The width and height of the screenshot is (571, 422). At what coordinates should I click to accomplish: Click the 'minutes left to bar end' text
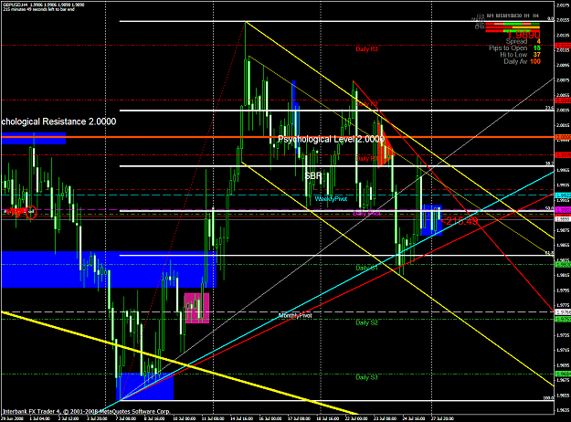pyautogui.click(x=38, y=9)
